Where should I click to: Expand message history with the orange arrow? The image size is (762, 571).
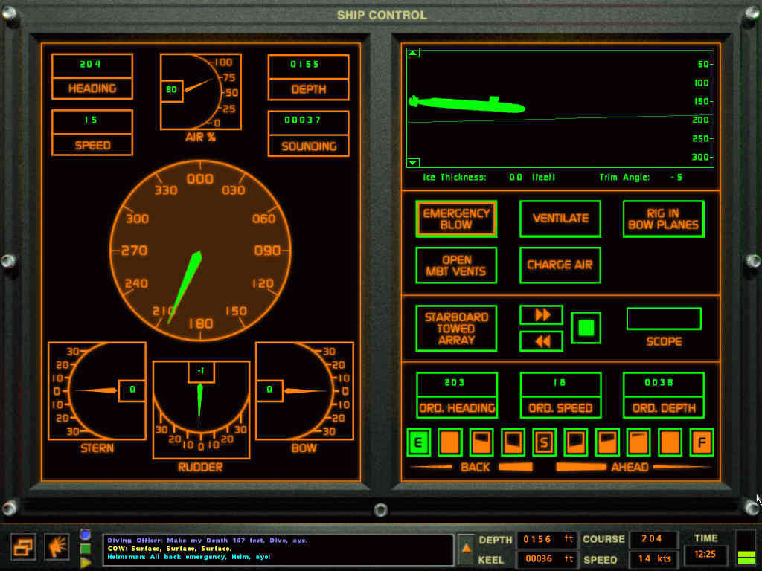pos(466,549)
